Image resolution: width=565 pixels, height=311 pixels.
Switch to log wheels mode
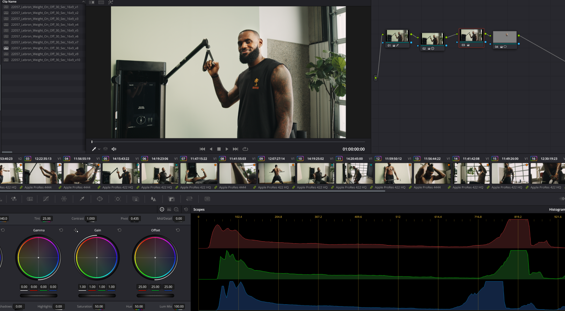point(176,209)
